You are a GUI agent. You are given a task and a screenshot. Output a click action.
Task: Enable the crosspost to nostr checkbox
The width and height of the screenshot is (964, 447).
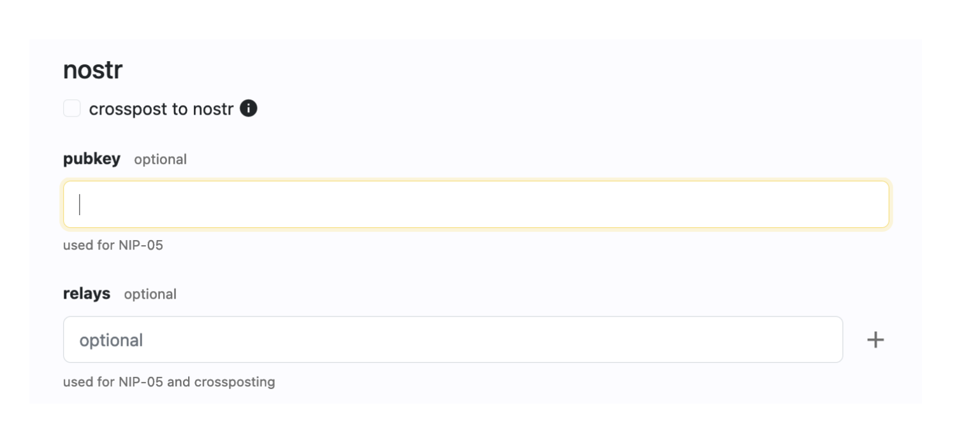pyautogui.click(x=72, y=109)
